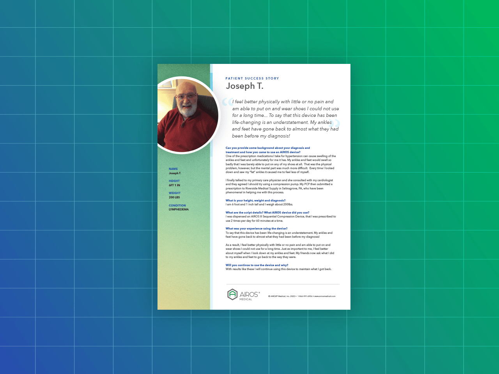
Task: Click the AIROS Medical wordmark text
Action: click(x=249, y=295)
